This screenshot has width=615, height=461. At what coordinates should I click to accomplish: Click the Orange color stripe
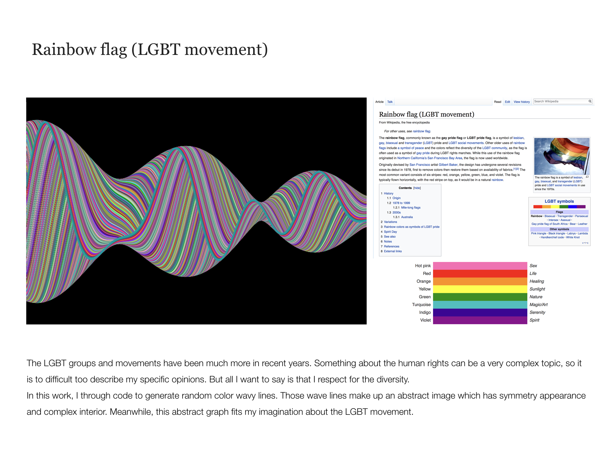point(480,282)
